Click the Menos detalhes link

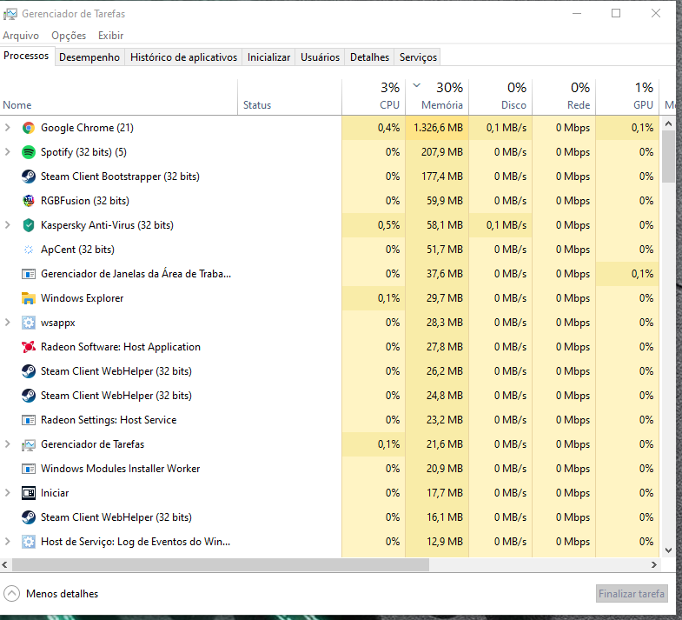pos(63,593)
